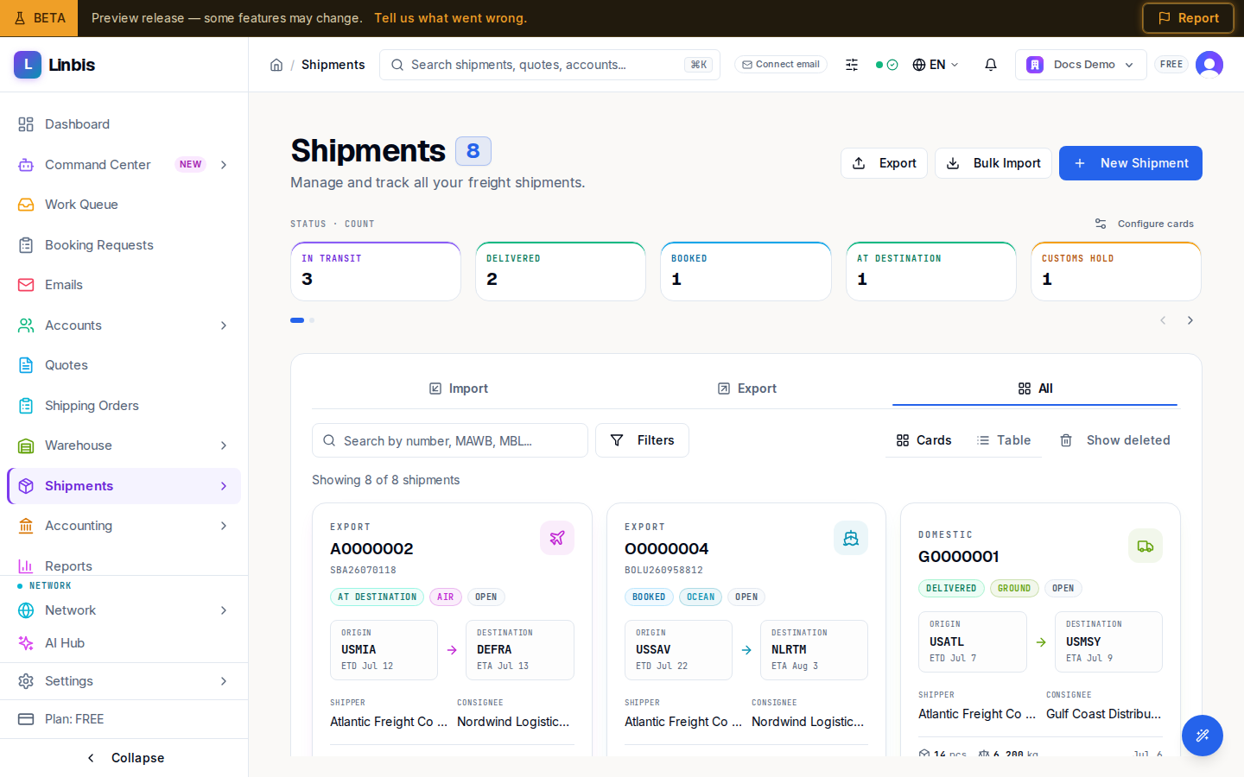This screenshot has width=1244, height=777.
Task: Open display settings sliders icon in header
Action: (852, 65)
